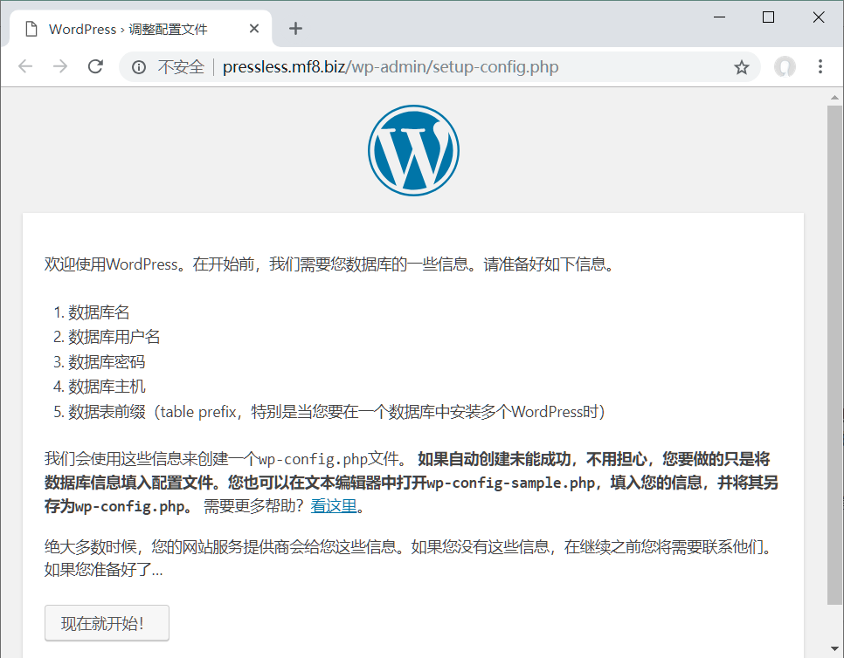The image size is (844, 658).
Task: Click the text 如果您准备好了…
Action: [x=103, y=570]
